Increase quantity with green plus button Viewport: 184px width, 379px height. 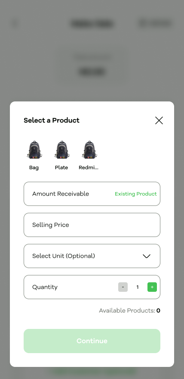tap(152, 287)
